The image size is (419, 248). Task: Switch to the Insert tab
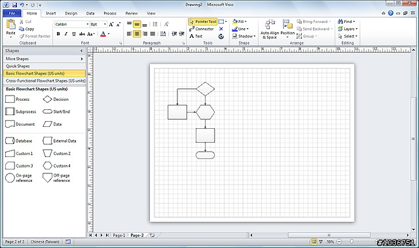pyautogui.click(x=51, y=13)
